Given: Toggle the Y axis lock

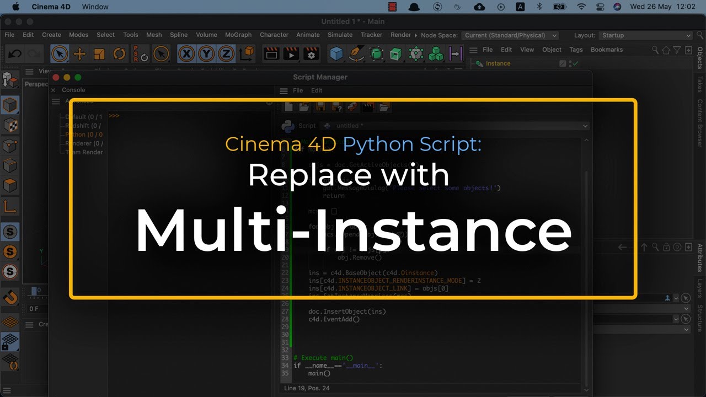Looking at the screenshot, I should pyautogui.click(x=206, y=54).
